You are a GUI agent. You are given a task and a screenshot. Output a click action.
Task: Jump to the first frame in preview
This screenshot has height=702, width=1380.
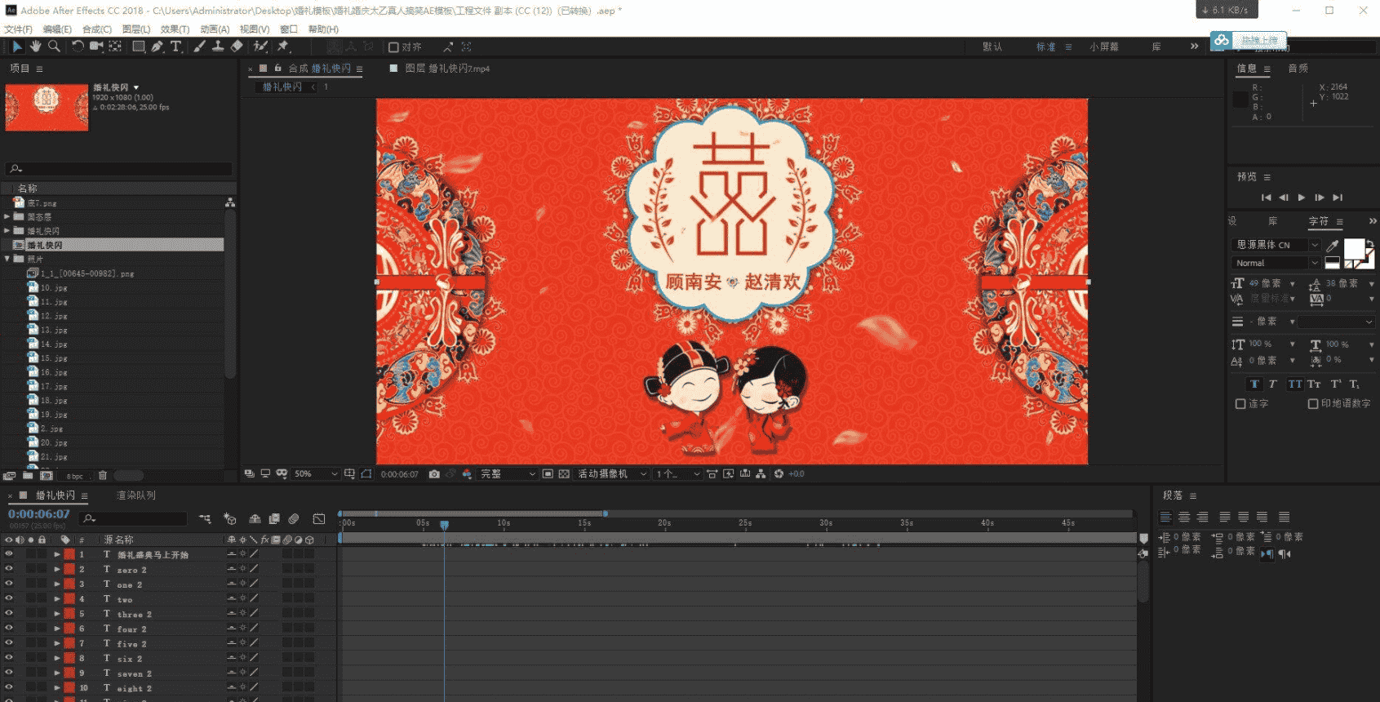(x=1266, y=198)
